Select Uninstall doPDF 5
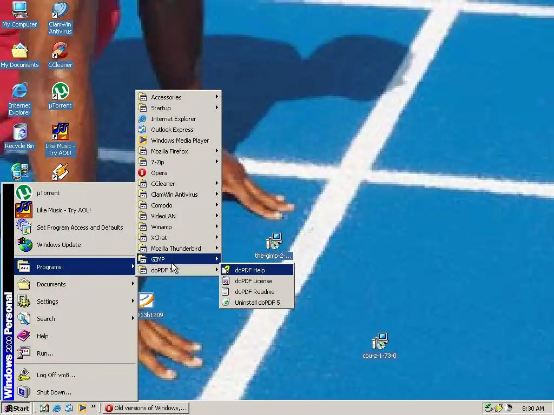554x415 pixels. coord(257,303)
